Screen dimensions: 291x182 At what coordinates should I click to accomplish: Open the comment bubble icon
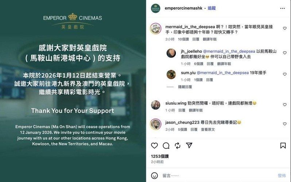pyautogui.click(x=166, y=146)
